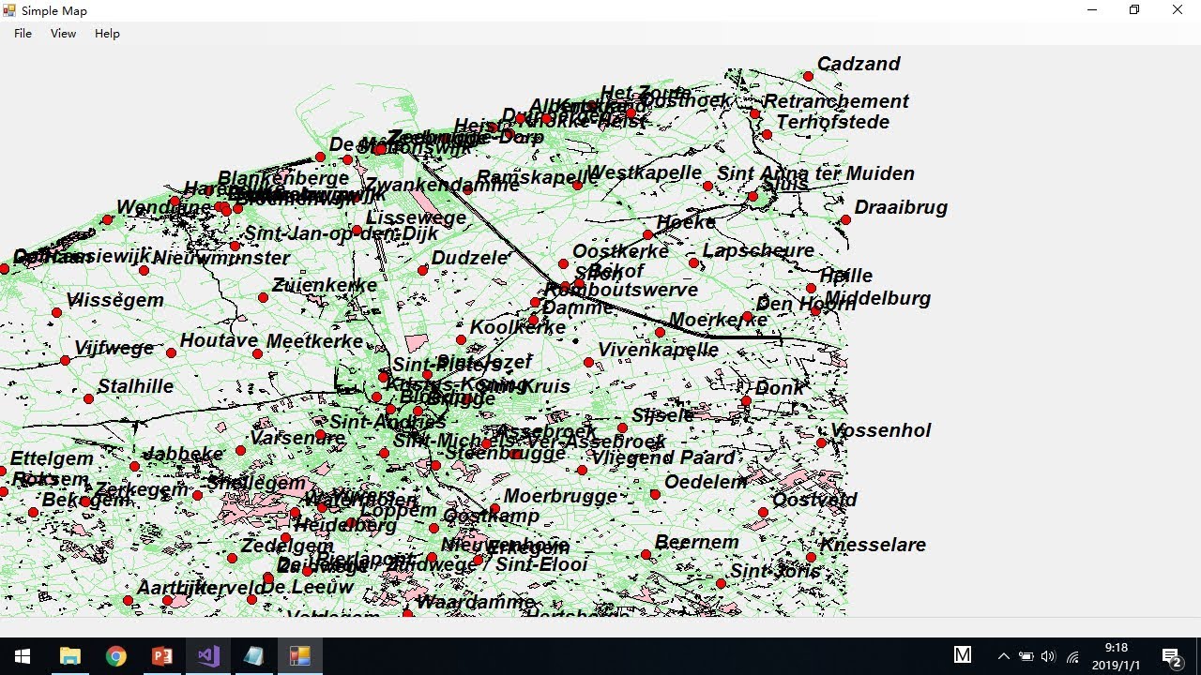
Task: Click the Sint-Jan-op-den-Dijk map label
Action: pos(342,234)
